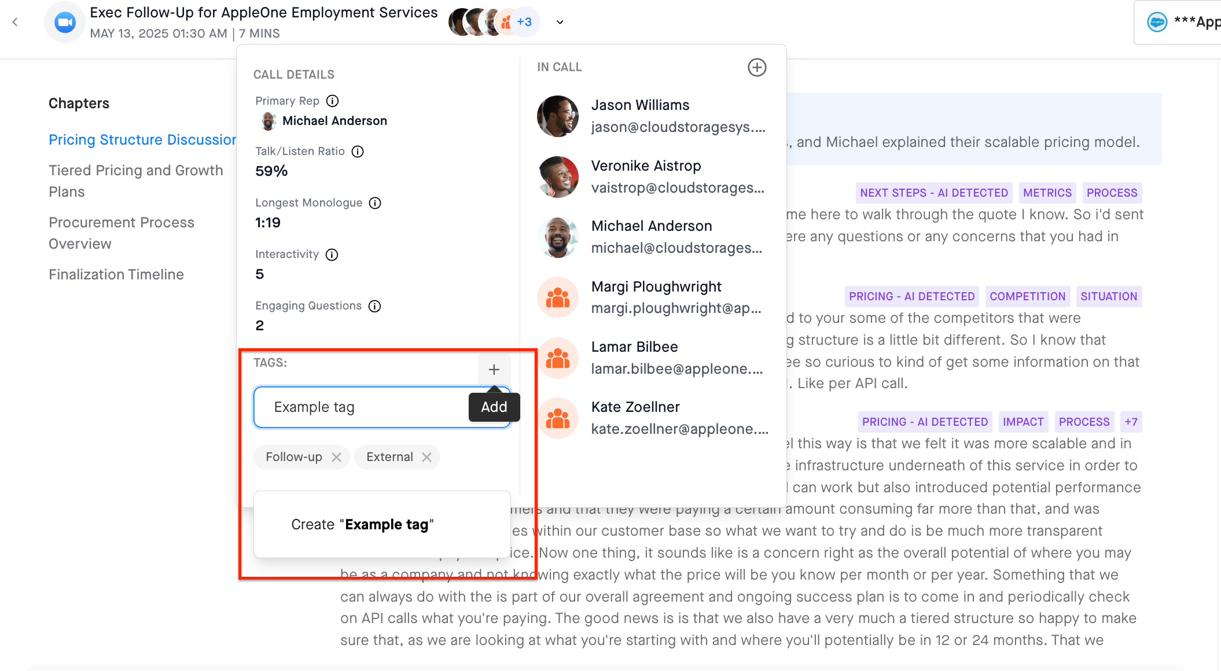
Task: Click info icon next to Interactivity
Action: click(x=332, y=255)
